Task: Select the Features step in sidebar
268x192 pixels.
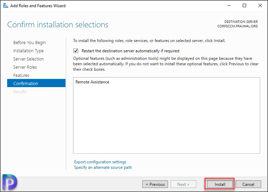Action: coord(21,76)
